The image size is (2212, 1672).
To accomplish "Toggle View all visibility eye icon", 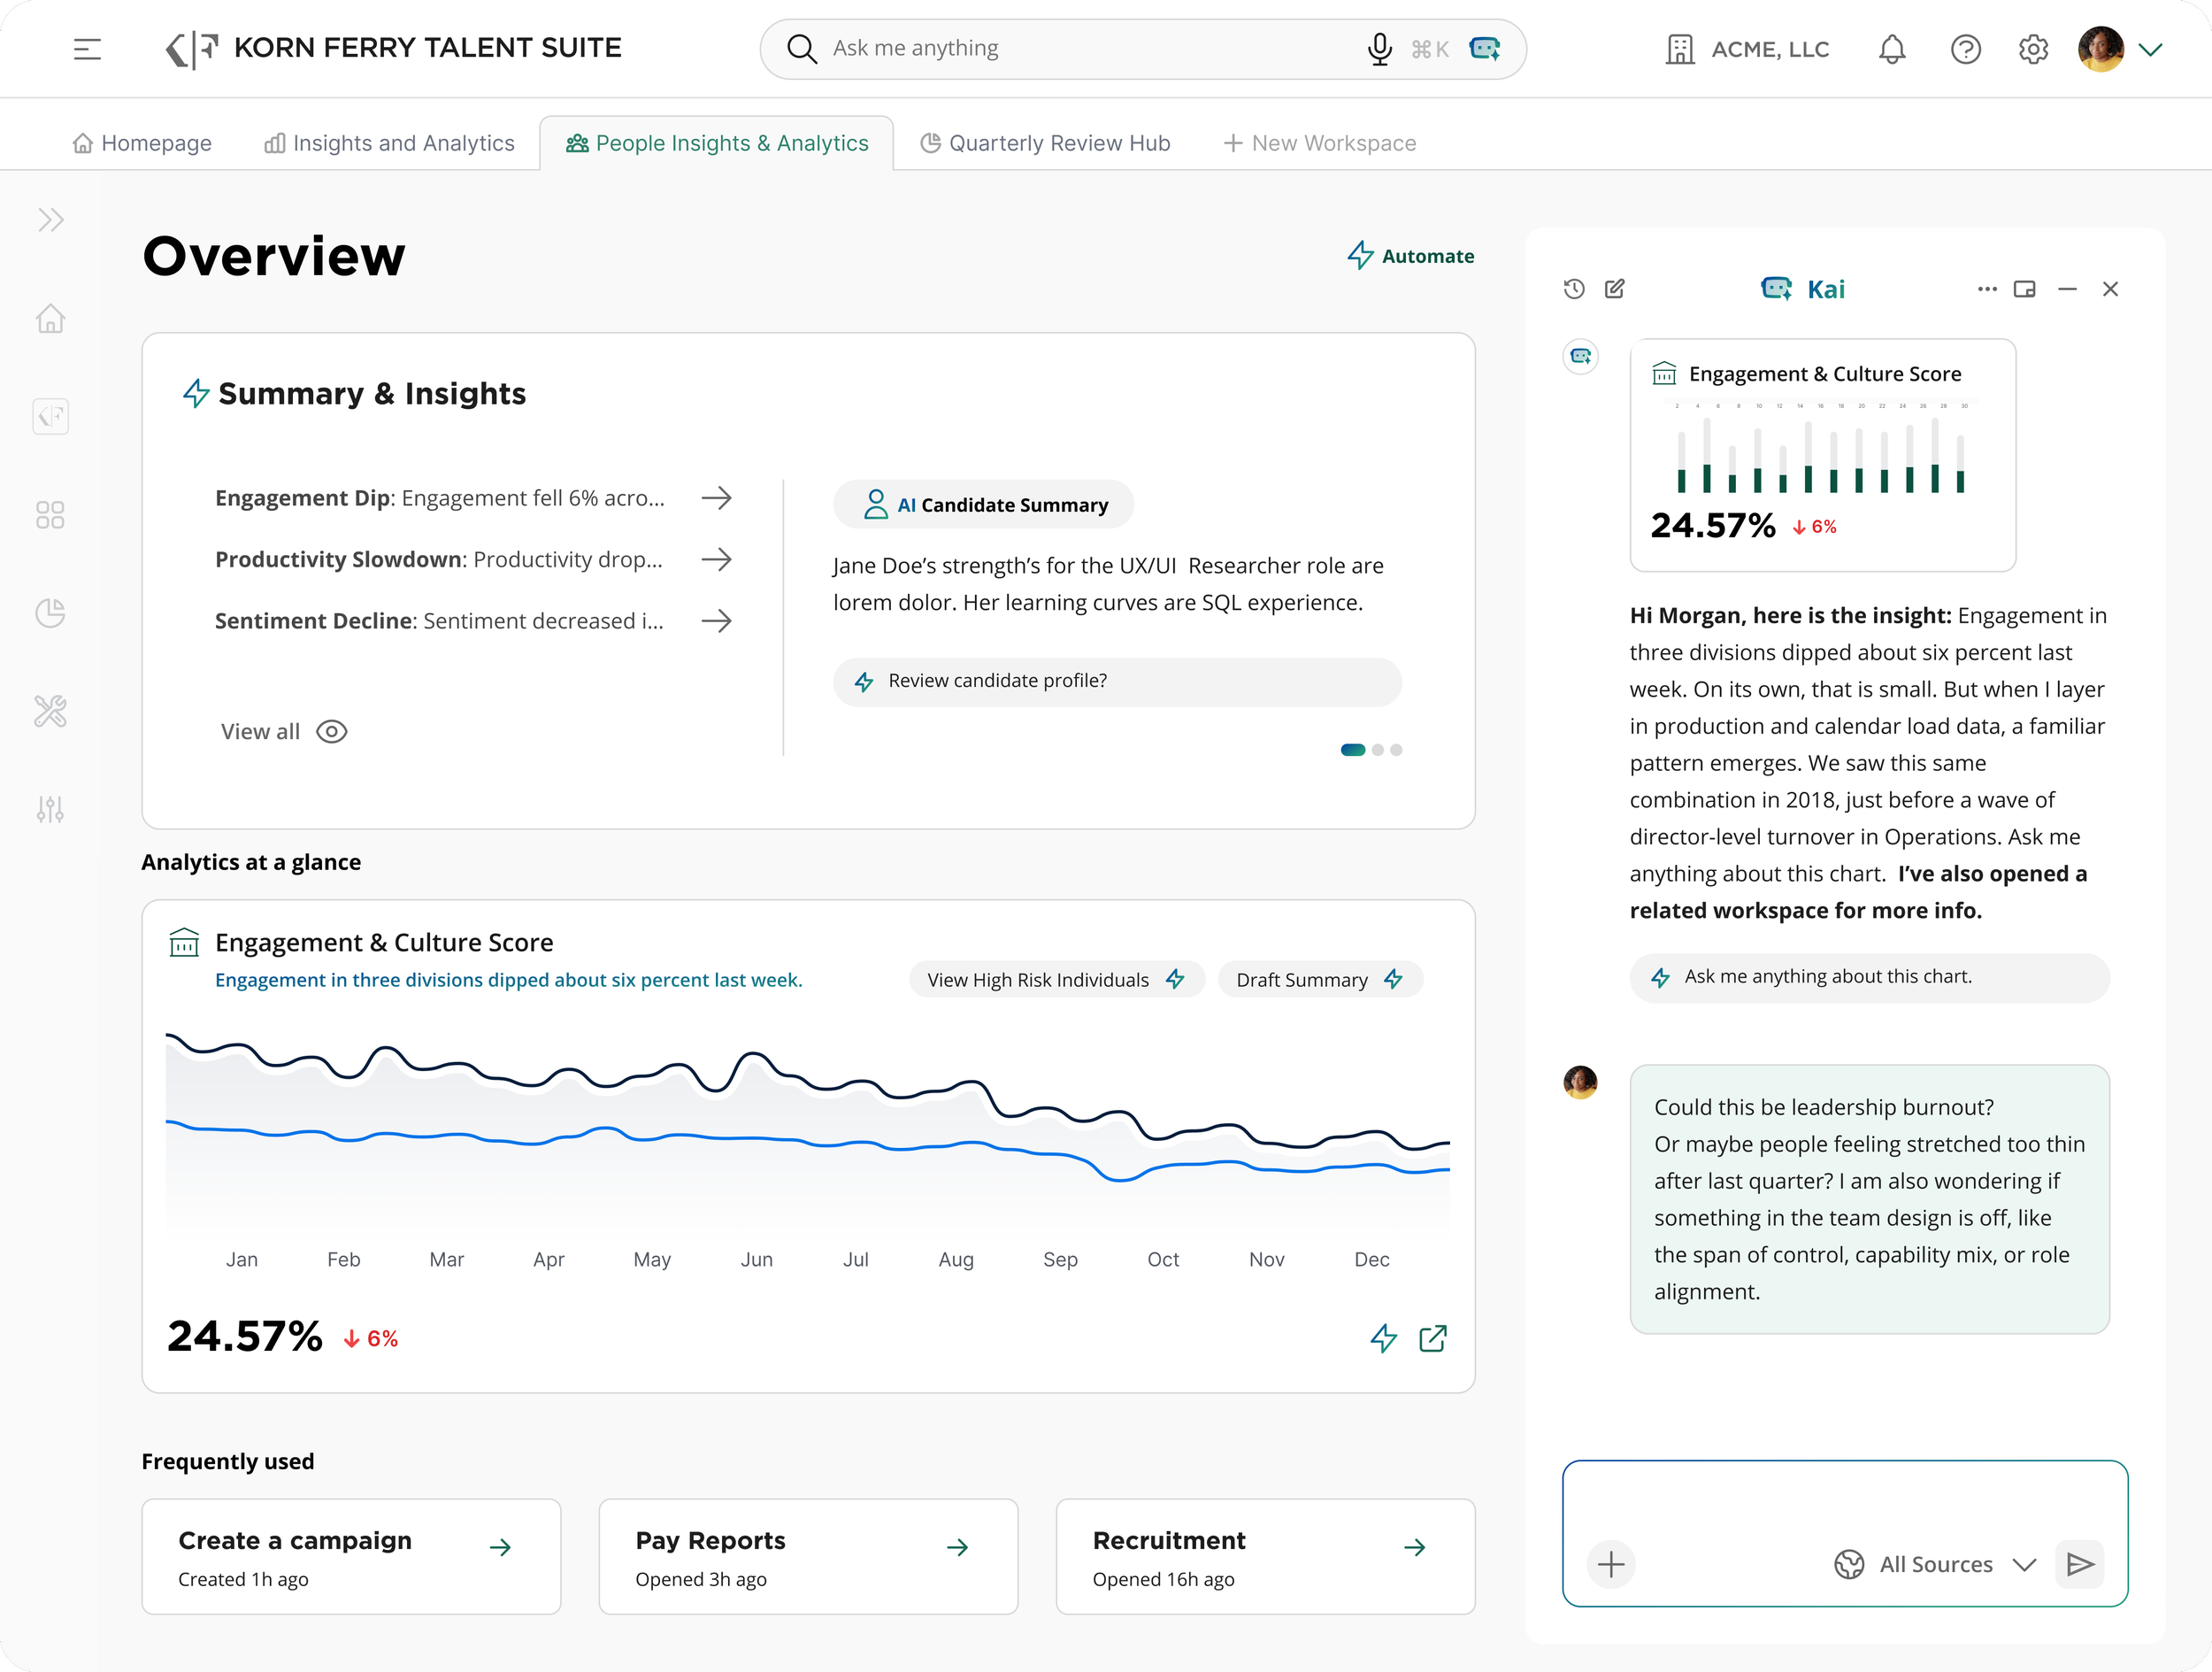I will pyautogui.click(x=331, y=731).
